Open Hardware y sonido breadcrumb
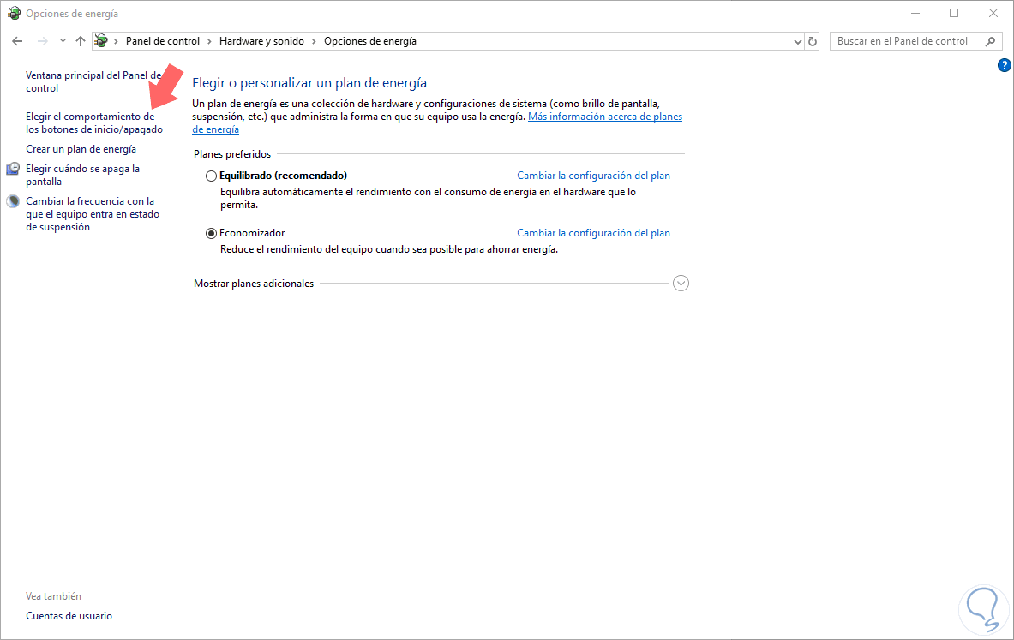The width and height of the screenshot is (1014, 640). click(x=261, y=41)
